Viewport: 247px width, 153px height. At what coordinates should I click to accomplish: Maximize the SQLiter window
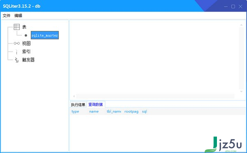coord(233,7)
